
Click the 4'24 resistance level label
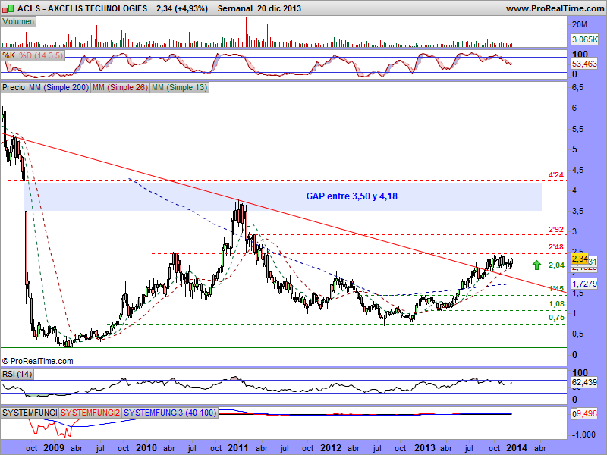click(556, 175)
